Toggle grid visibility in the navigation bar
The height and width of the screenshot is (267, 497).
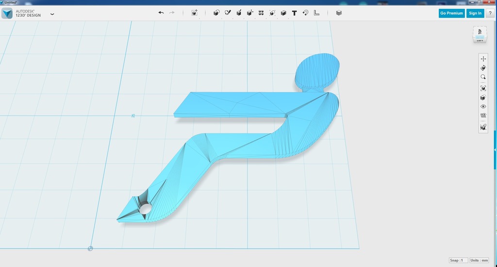(x=483, y=116)
